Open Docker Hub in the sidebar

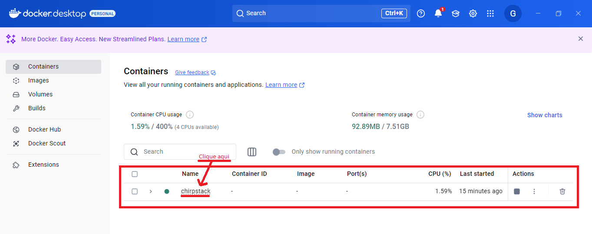click(x=53, y=129)
